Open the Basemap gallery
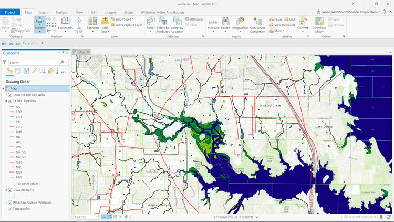Screen dimensions: 394x222 [x=92, y=25]
